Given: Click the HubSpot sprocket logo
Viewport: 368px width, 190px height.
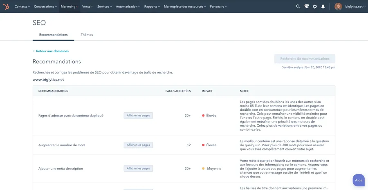Looking at the screenshot, I should click(x=6, y=7).
